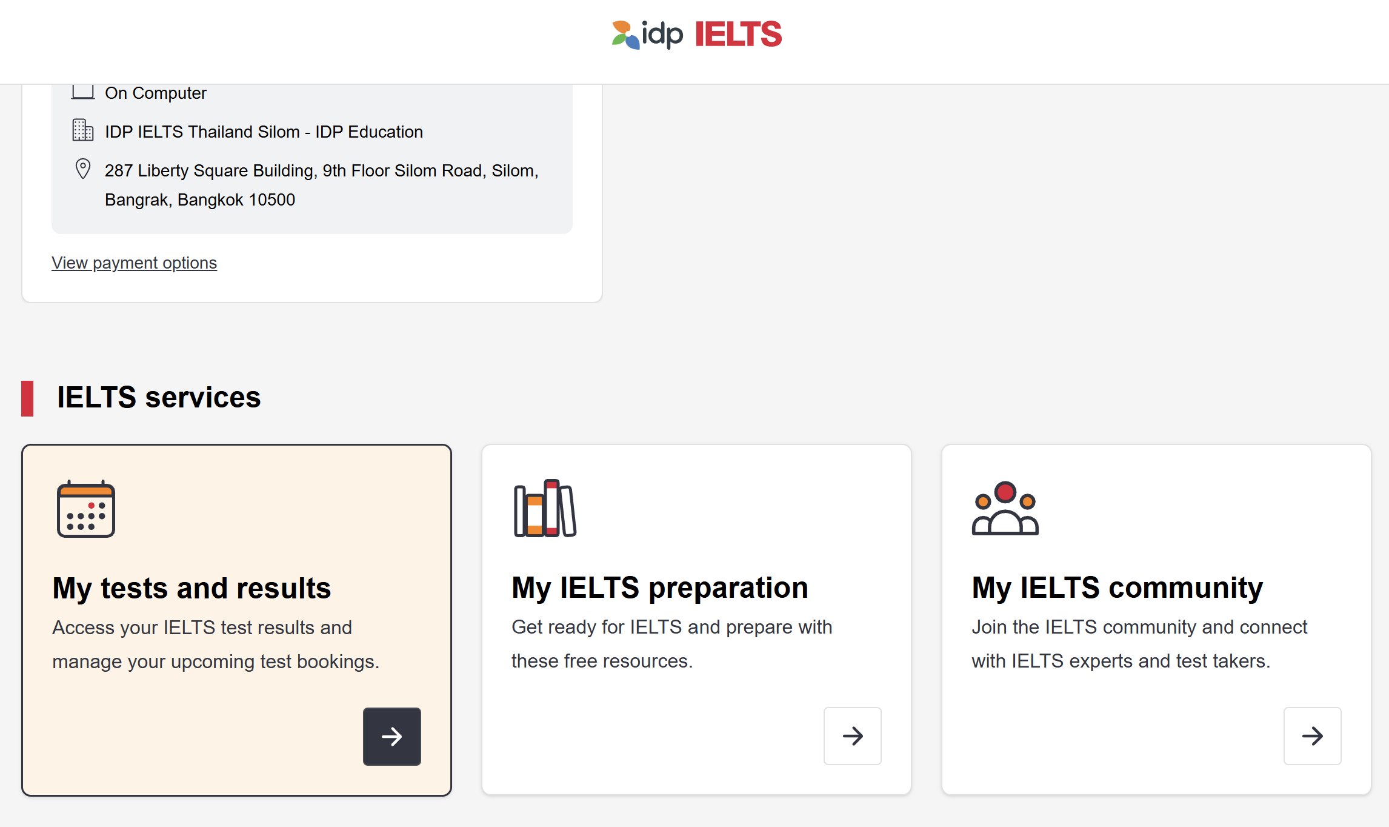The width and height of the screenshot is (1389, 827).
Task: Click the building icon beside IDP Education
Action: click(x=82, y=130)
